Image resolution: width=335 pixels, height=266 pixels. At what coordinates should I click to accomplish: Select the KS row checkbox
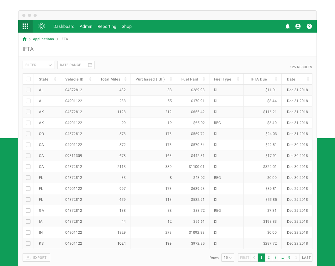(28, 243)
